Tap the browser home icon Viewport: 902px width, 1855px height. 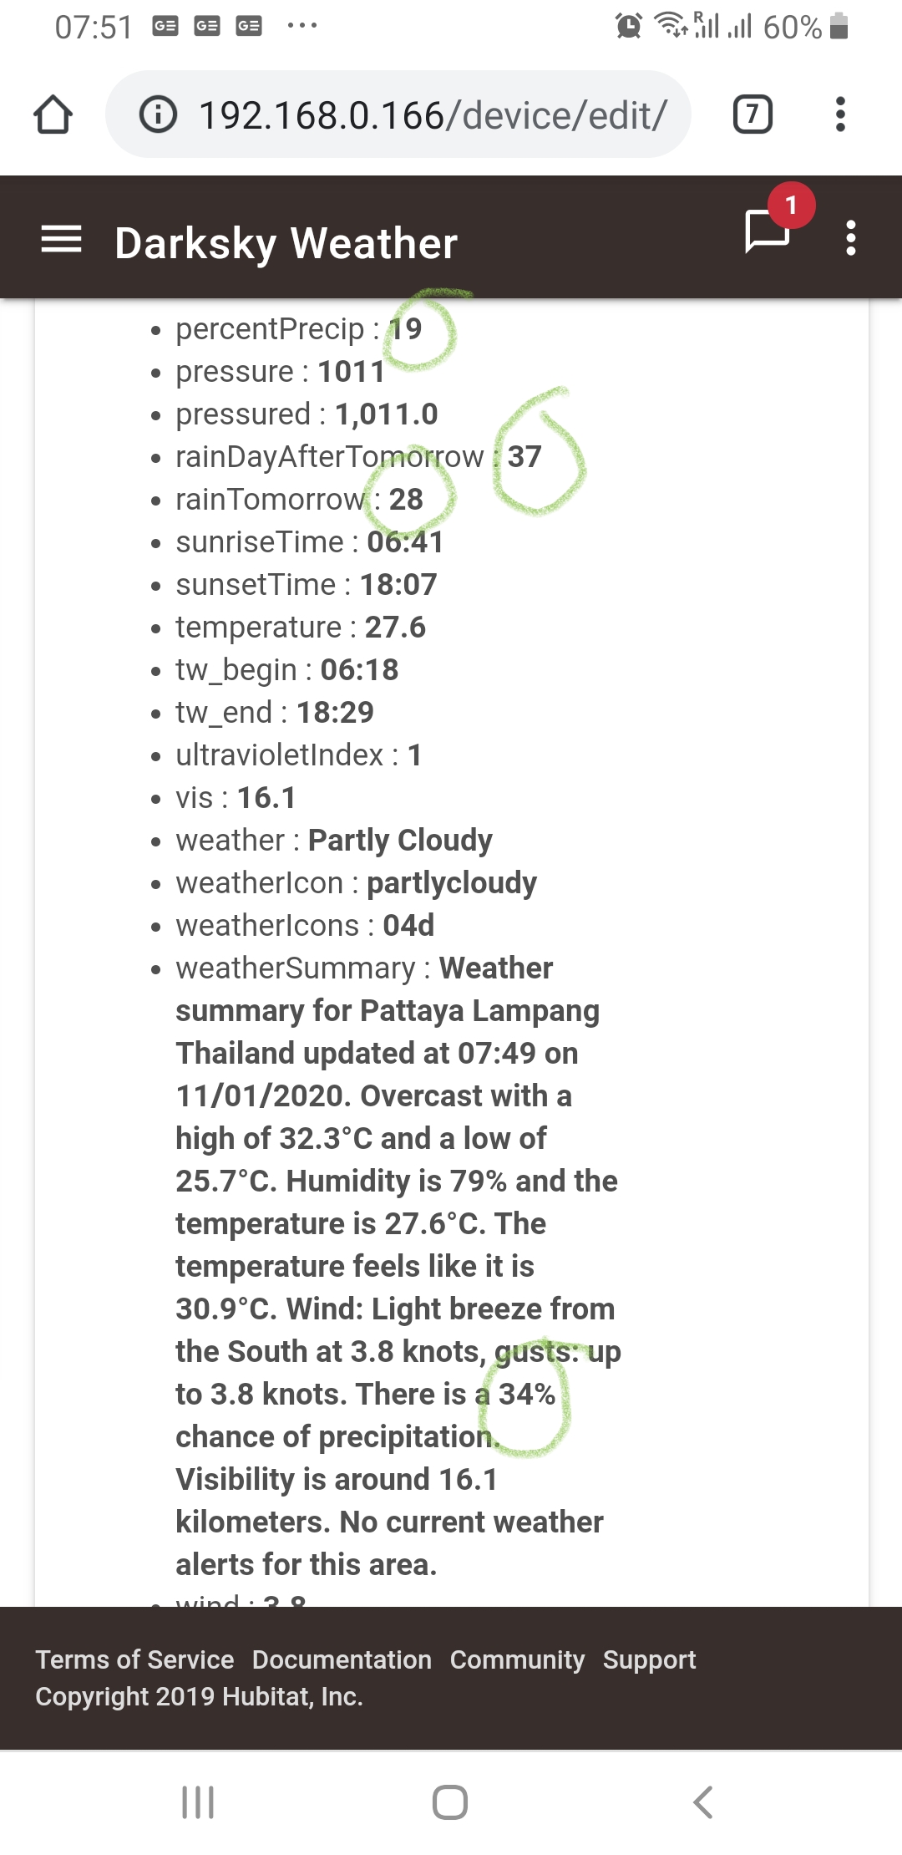(53, 114)
